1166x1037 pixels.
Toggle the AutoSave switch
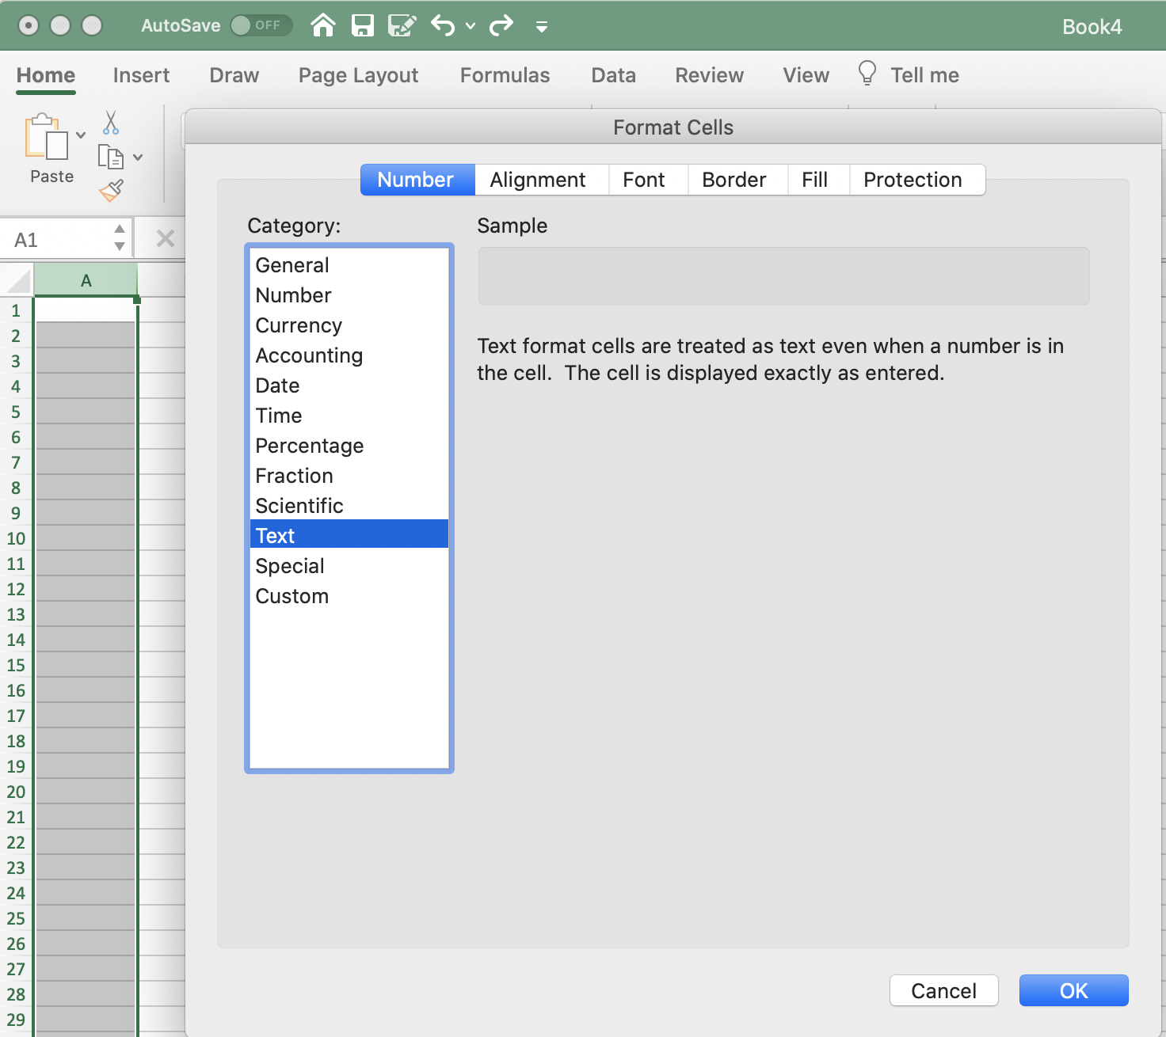click(261, 25)
